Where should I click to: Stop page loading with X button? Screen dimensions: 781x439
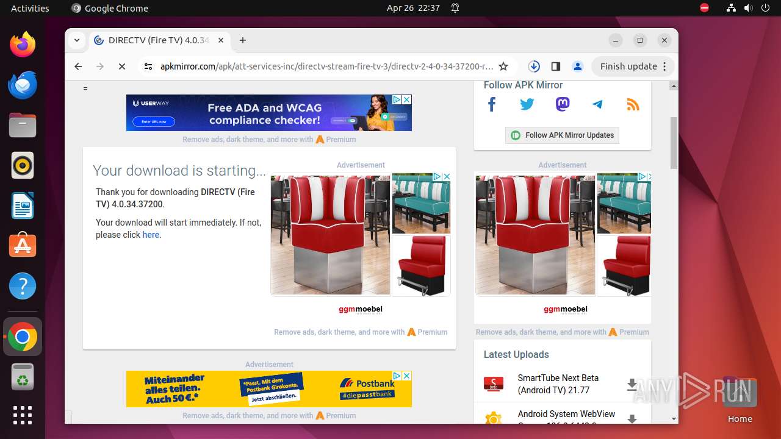(122, 66)
